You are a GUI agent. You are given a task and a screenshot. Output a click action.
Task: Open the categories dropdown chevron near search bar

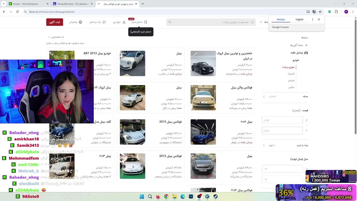[x=261, y=22]
